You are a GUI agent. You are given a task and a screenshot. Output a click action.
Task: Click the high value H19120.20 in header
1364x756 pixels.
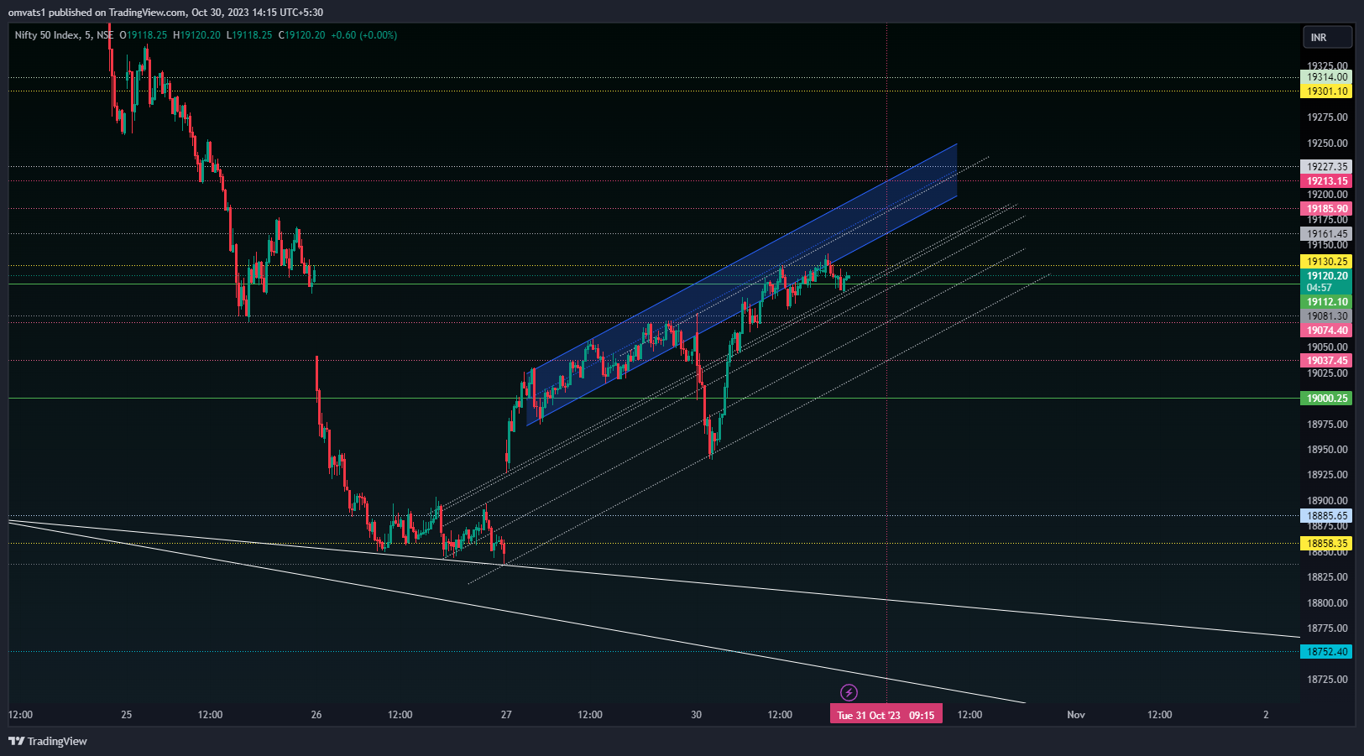coord(196,35)
